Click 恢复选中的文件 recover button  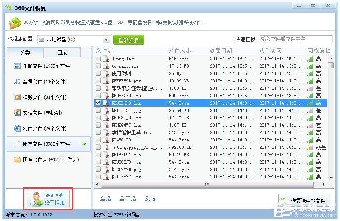[304, 201]
